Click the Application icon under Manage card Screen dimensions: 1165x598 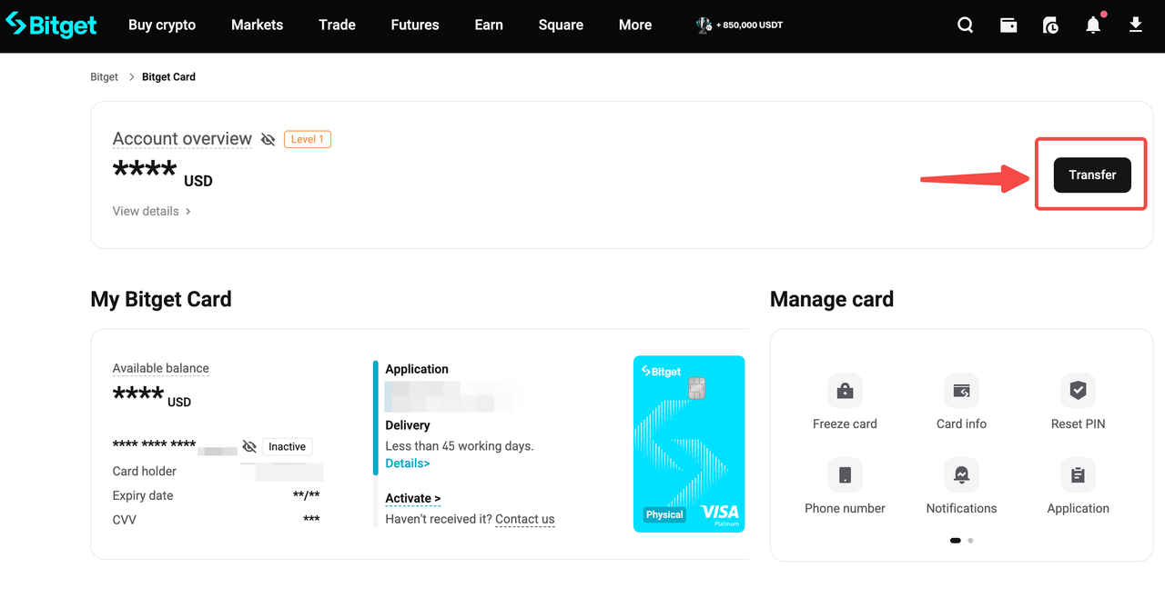(x=1078, y=474)
